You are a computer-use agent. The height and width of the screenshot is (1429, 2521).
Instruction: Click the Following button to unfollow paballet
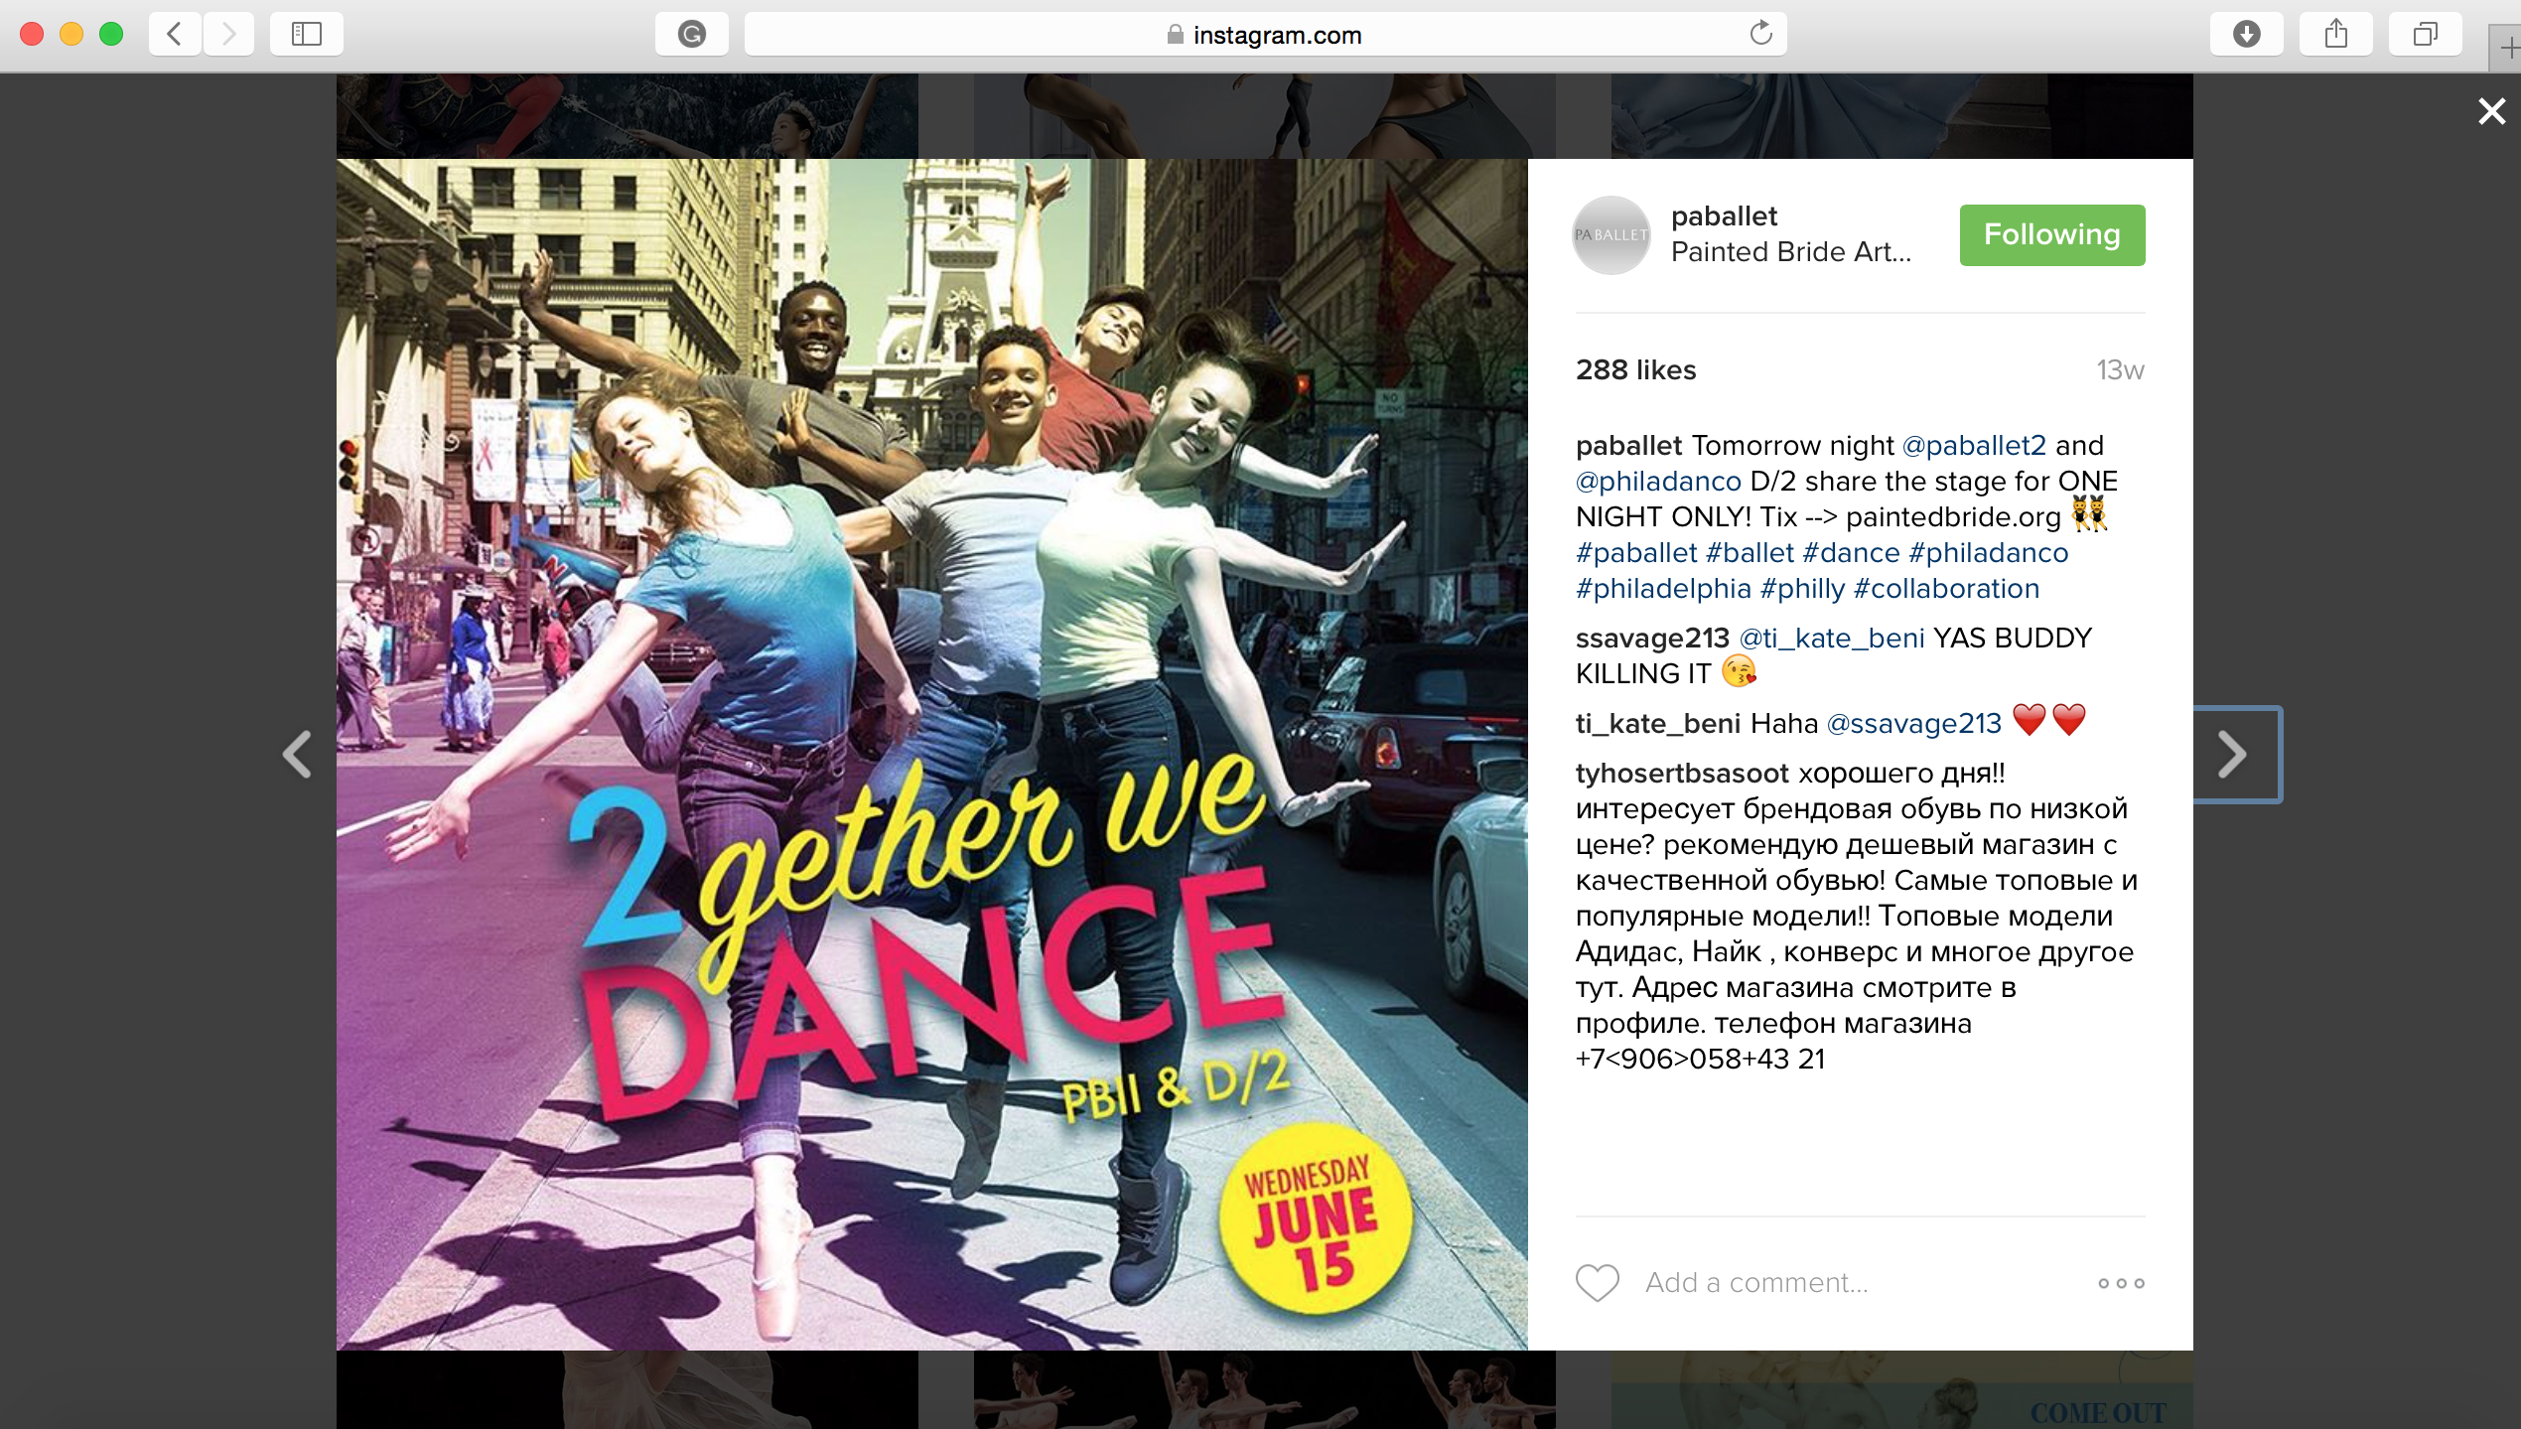(x=2051, y=234)
